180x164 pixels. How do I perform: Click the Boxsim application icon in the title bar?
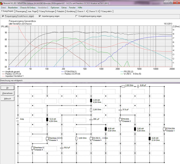coord(1,3)
